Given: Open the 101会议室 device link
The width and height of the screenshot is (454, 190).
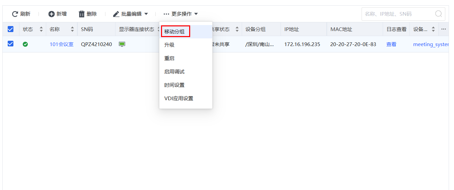Looking at the screenshot, I should click(x=61, y=44).
